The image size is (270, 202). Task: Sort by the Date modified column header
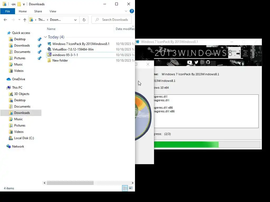point(125,29)
